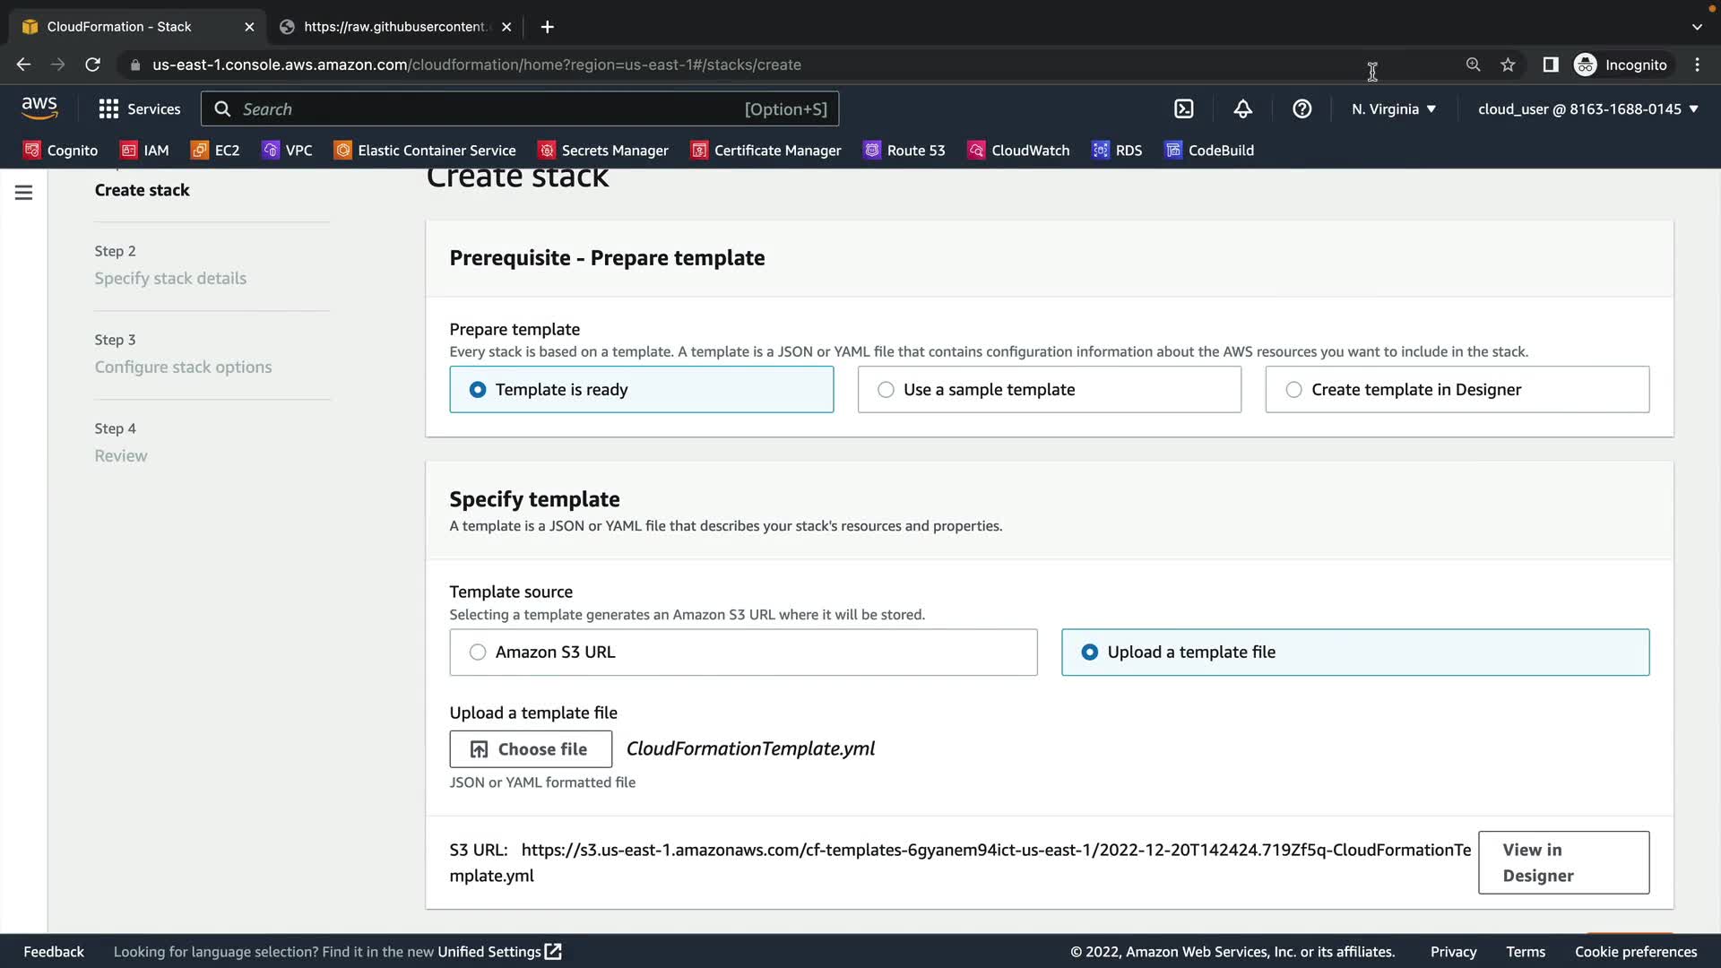The width and height of the screenshot is (1721, 968).
Task: Switch to the raw.githubusercontent tab
Action: click(394, 27)
